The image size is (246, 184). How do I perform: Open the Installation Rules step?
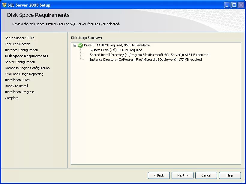(17, 80)
